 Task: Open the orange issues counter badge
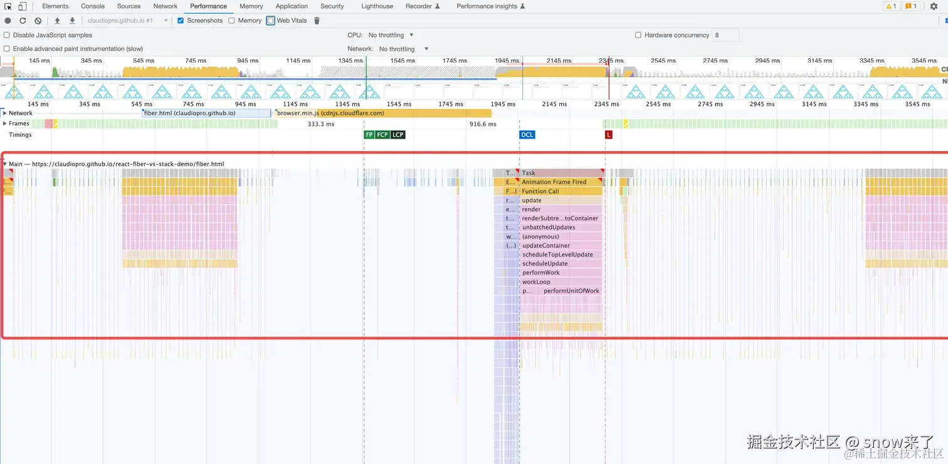point(912,6)
